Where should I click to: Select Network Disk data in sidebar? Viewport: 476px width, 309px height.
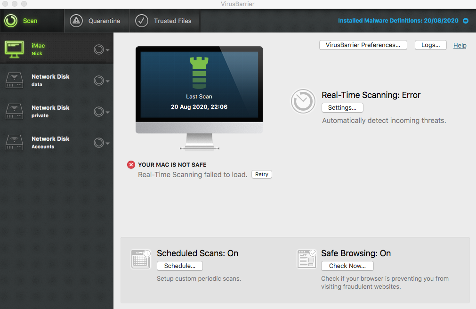click(x=57, y=80)
